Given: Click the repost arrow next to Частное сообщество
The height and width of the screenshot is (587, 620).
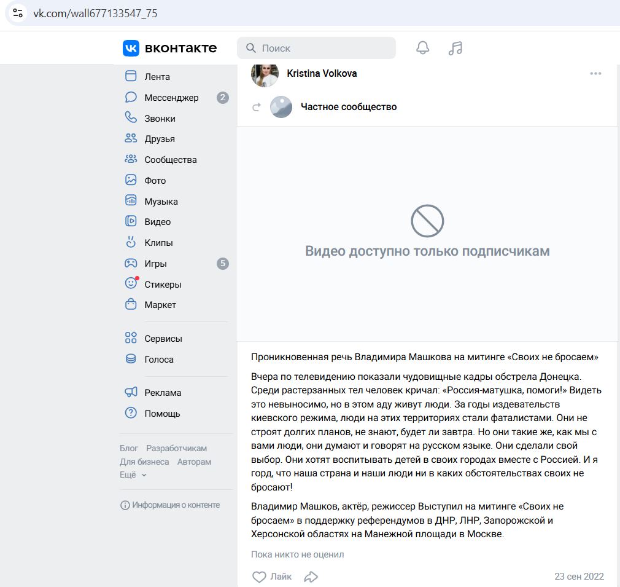Looking at the screenshot, I should click(257, 107).
